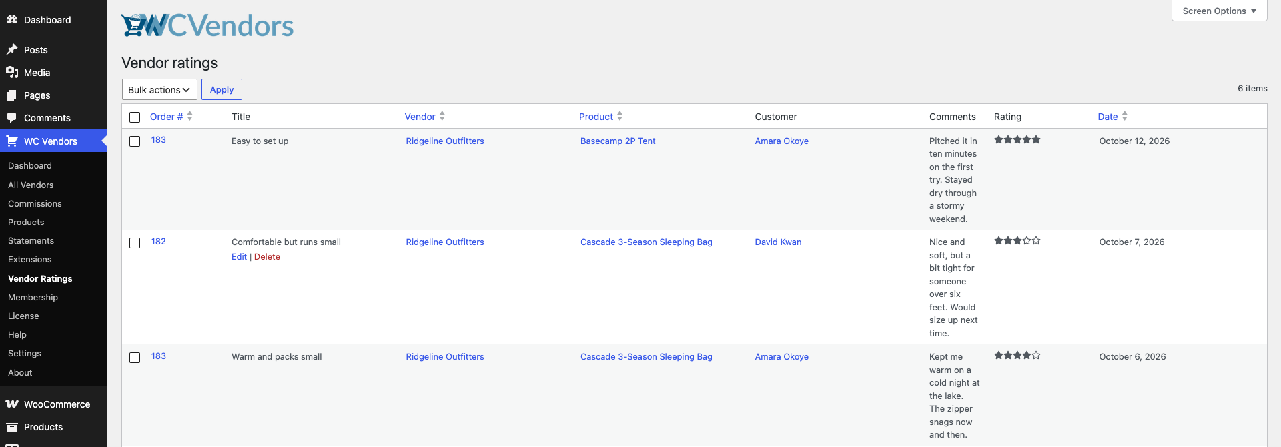Click three-star rating for Comfortable but runs small
The width and height of the screenshot is (1281, 447).
(1017, 241)
